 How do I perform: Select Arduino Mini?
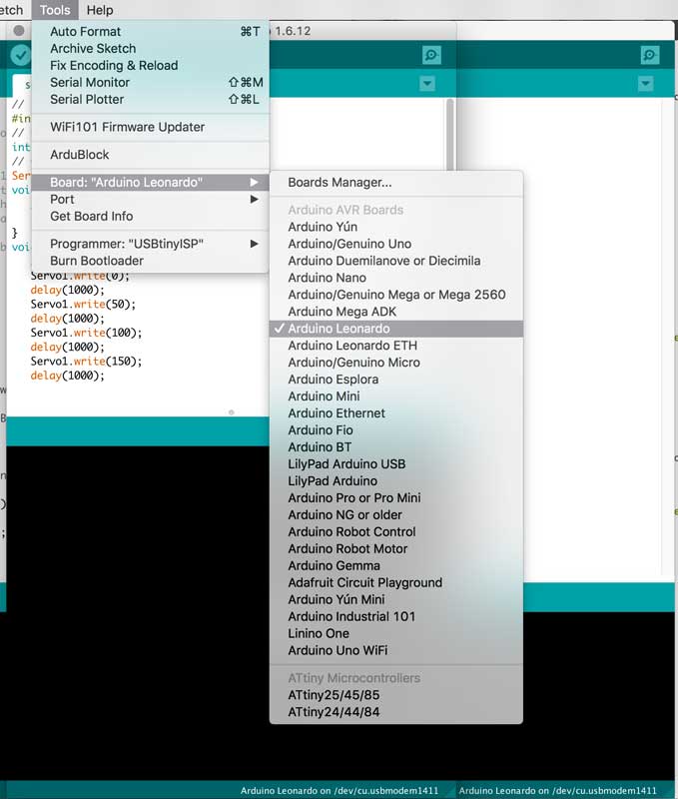(396, 396)
